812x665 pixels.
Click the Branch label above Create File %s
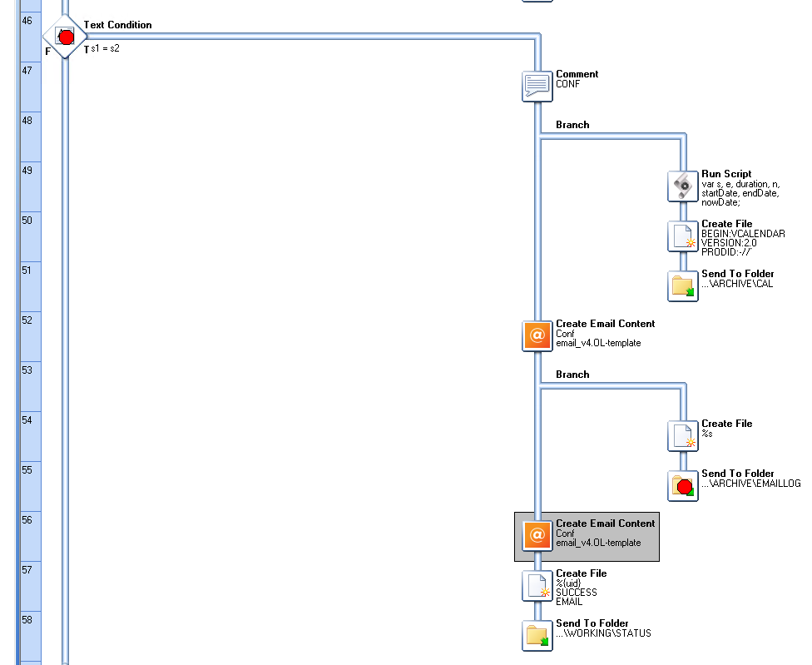(572, 375)
